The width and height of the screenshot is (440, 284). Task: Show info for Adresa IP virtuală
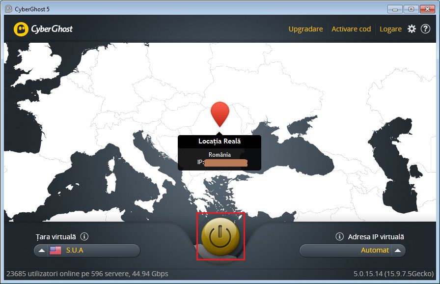(339, 236)
